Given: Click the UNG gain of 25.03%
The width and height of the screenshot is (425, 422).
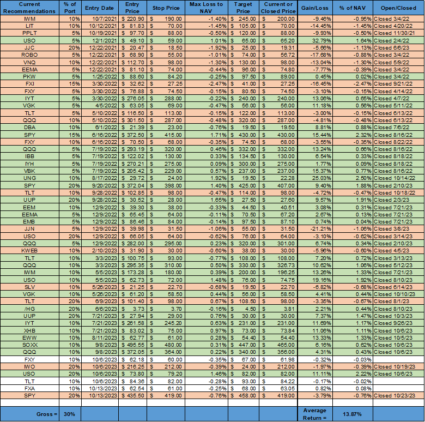Looking at the screenshot, I should tap(315, 178).
